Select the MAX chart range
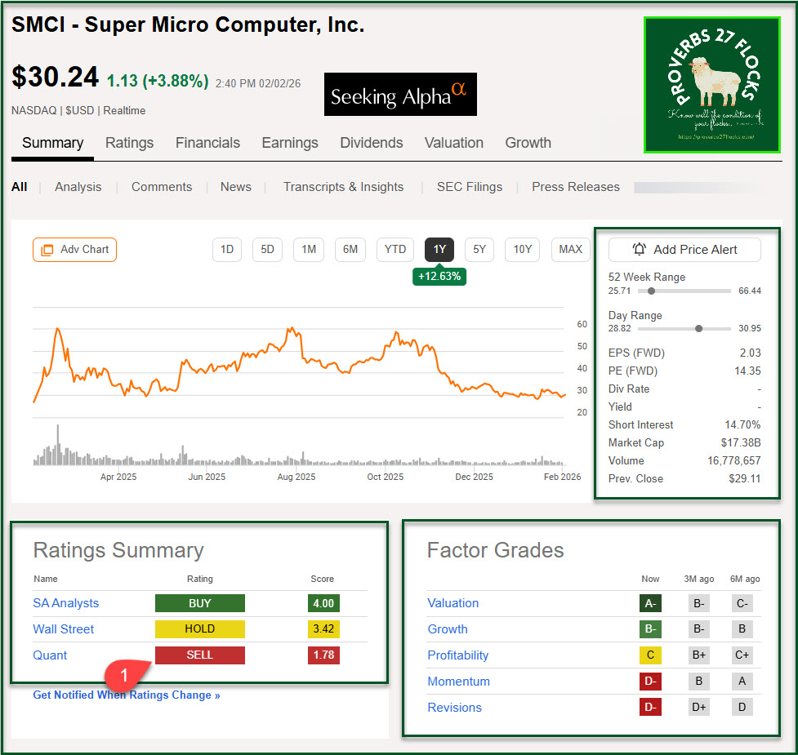 pyautogui.click(x=570, y=250)
